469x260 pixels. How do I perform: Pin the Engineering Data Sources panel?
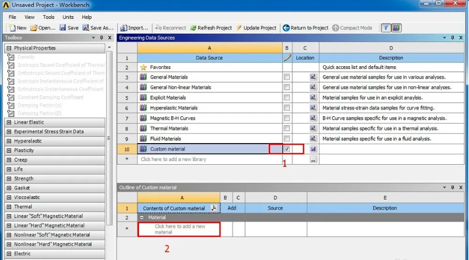452,37
